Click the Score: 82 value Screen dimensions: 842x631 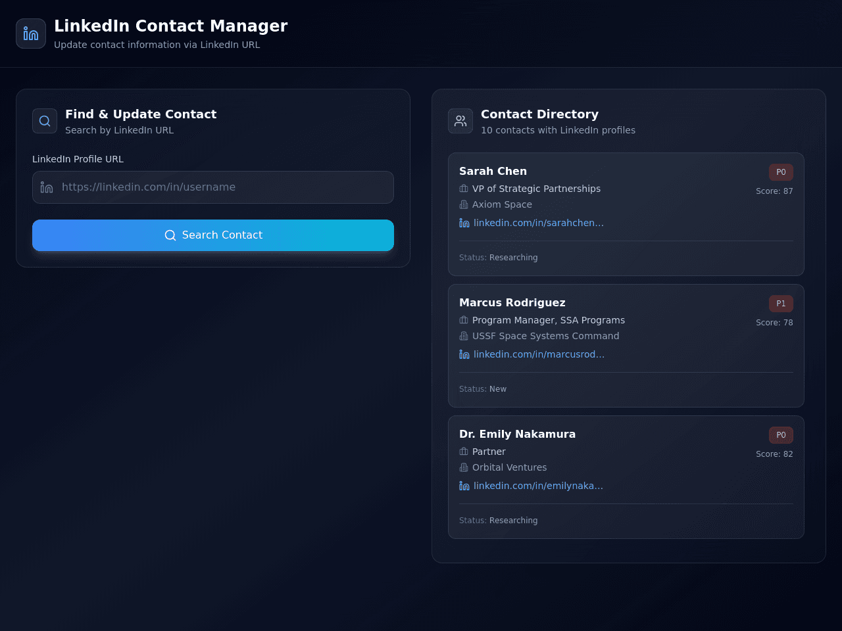click(x=774, y=454)
